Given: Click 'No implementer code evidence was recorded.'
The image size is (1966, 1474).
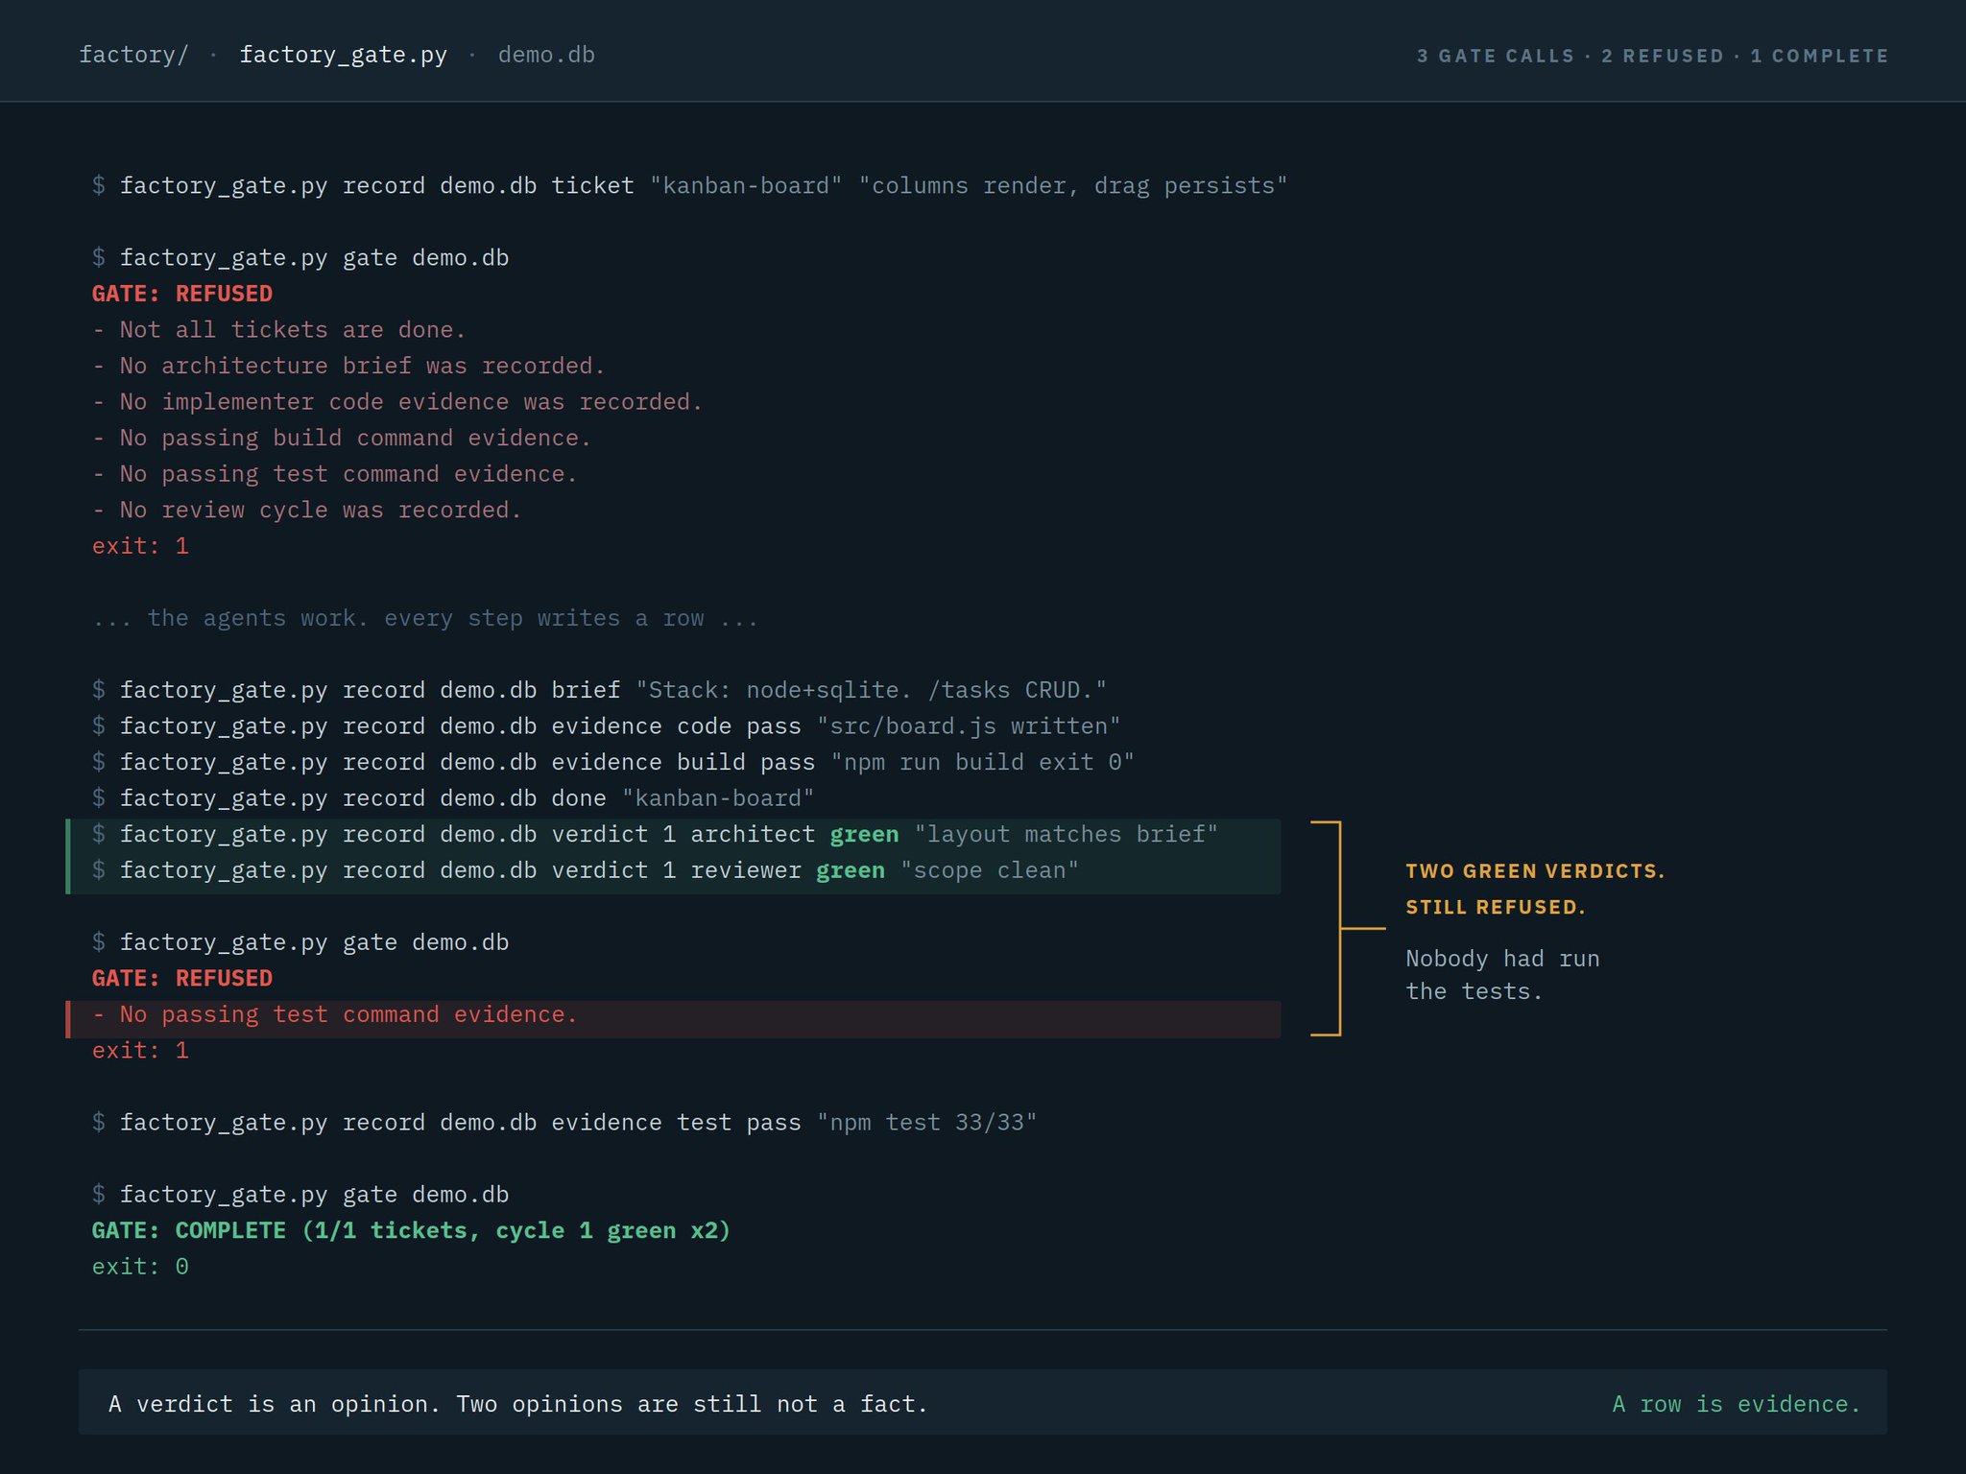Looking at the screenshot, I should point(397,402).
